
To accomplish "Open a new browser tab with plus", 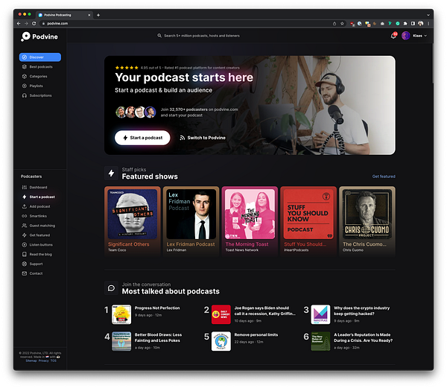I will tap(98, 15).
